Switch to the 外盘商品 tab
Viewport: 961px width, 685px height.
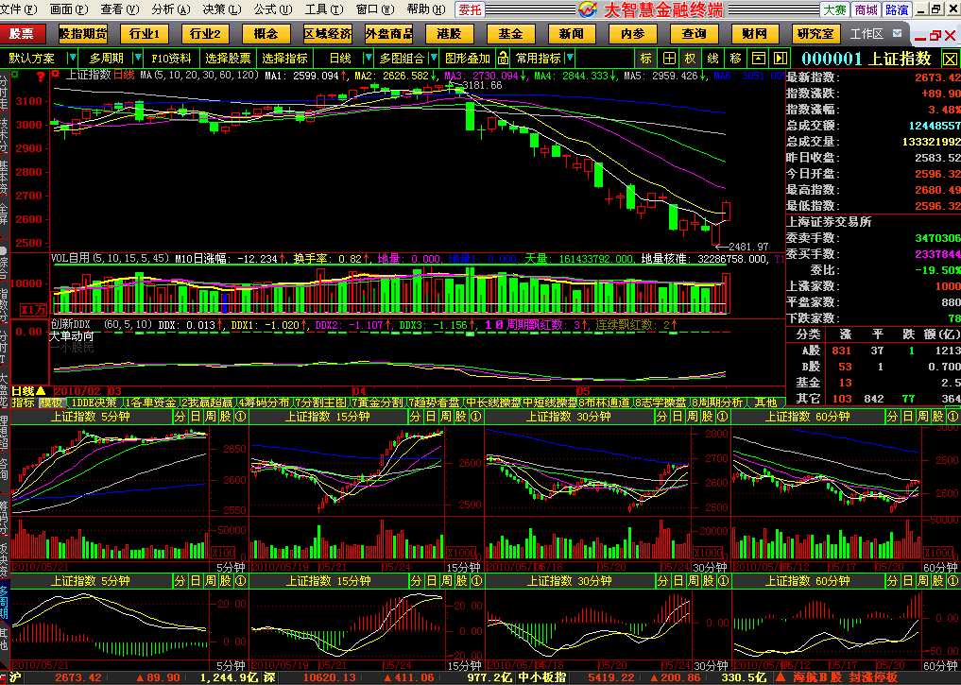[388, 34]
